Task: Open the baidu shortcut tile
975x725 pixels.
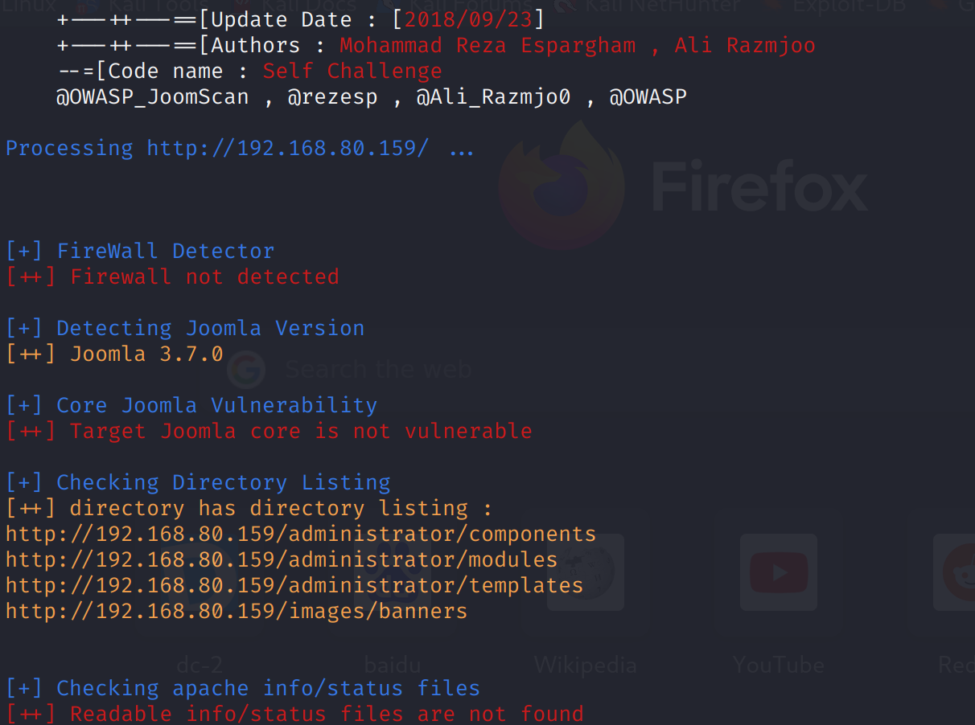Action: click(x=392, y=574)
